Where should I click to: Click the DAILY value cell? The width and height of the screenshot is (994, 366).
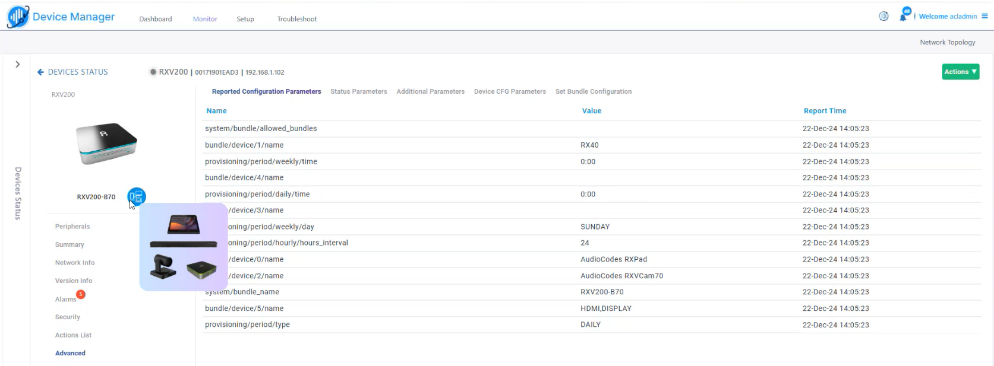[591, 324]
